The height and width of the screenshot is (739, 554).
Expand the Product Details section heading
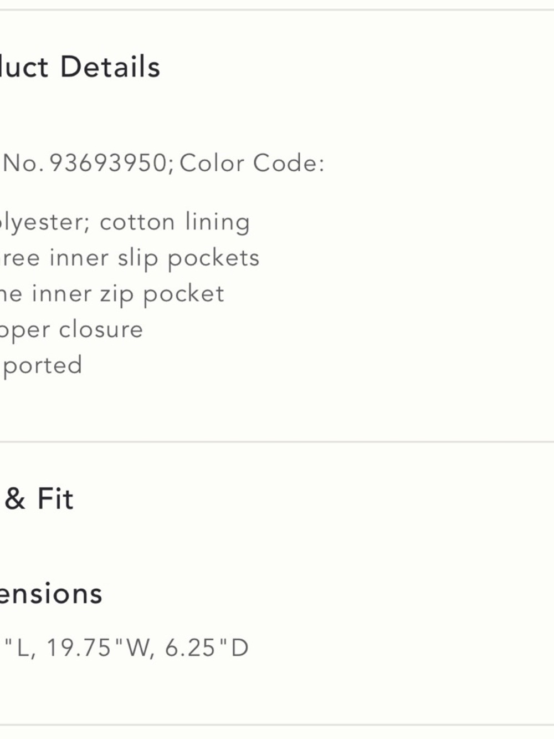[x=80, y=67]
